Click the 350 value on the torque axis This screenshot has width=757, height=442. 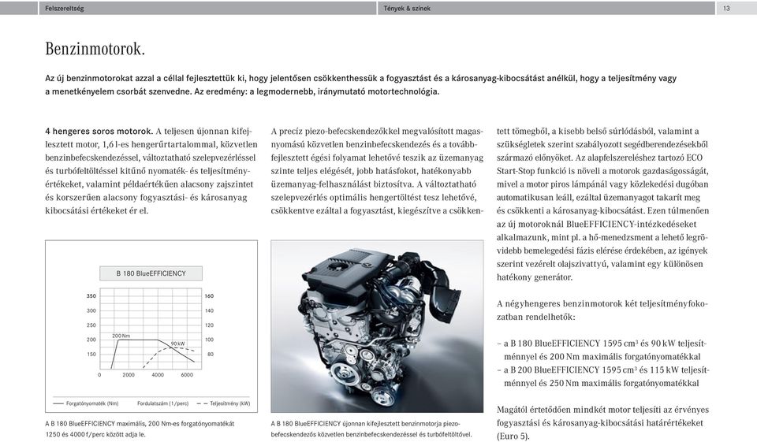tap(91, 295)
